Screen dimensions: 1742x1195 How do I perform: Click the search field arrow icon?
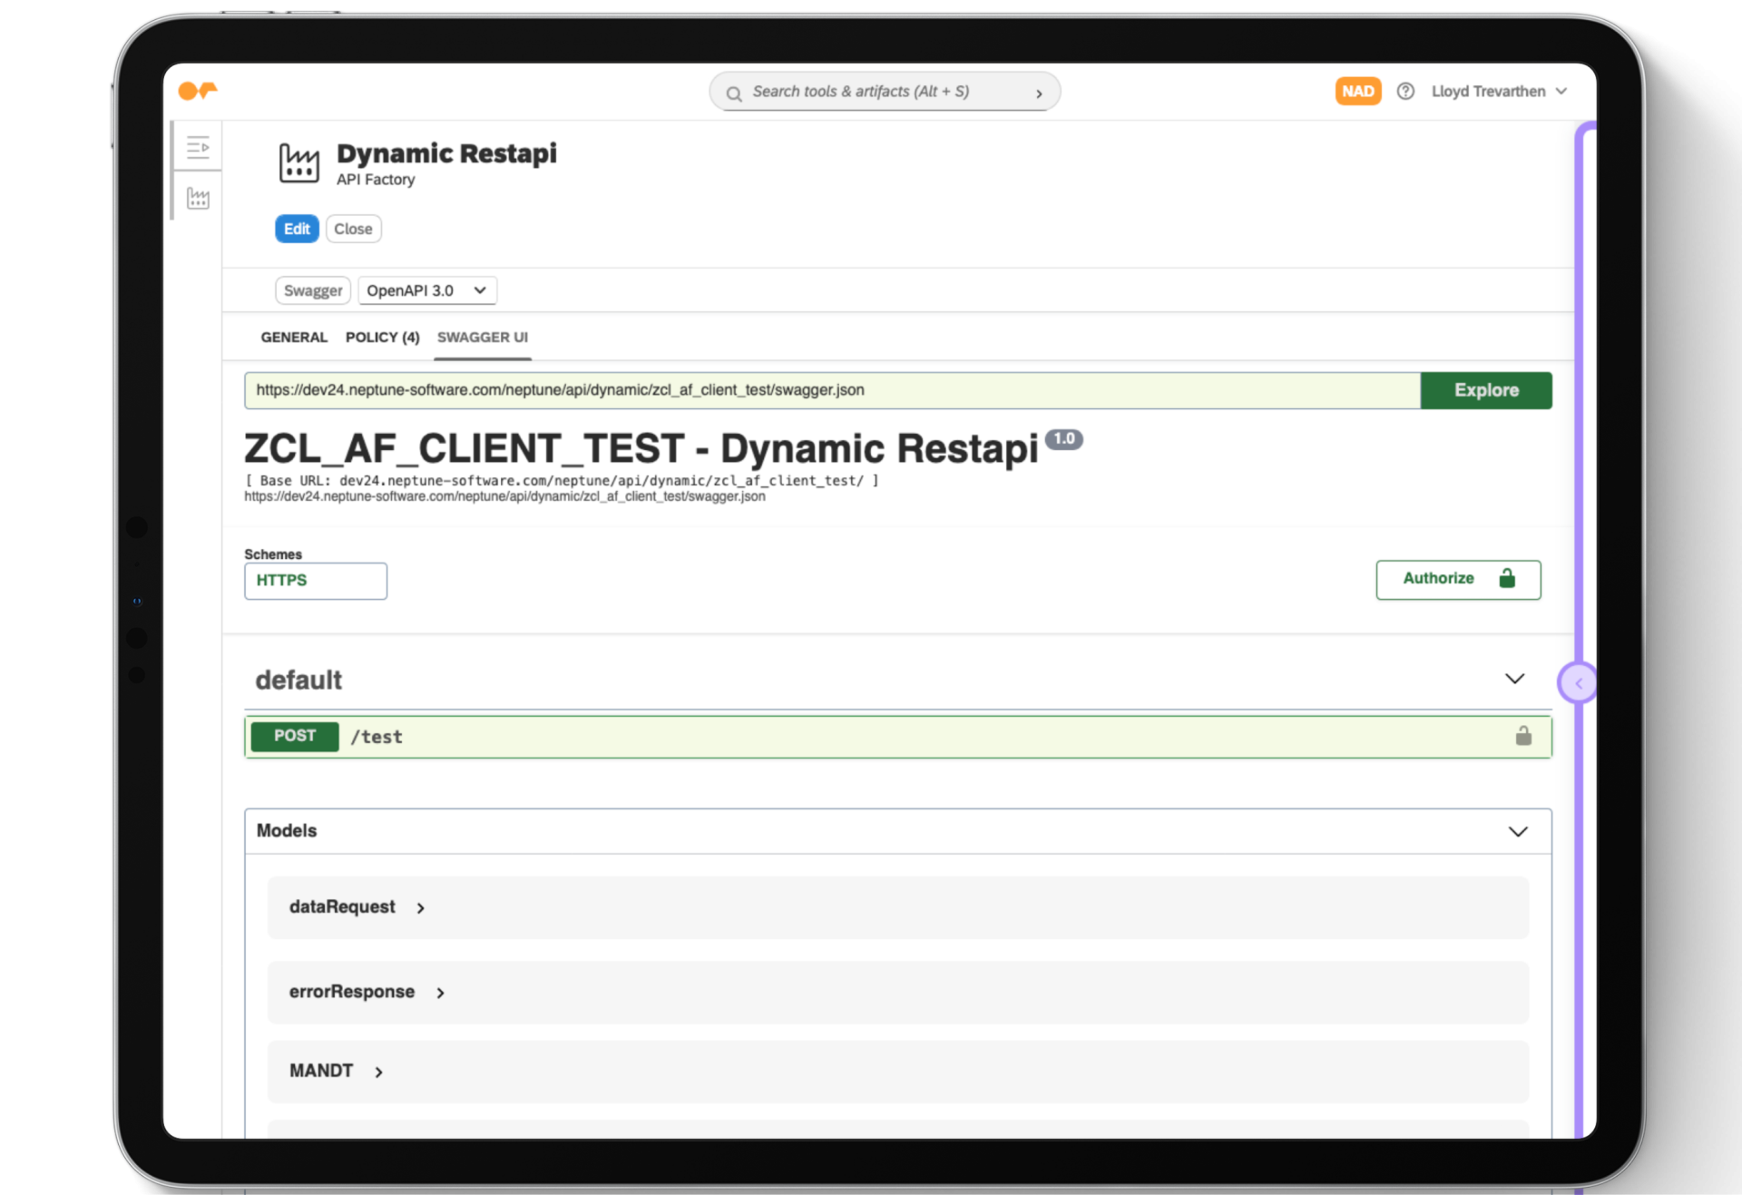1039,93
